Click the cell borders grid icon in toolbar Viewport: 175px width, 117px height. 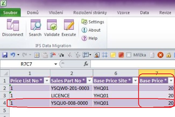[37, 55]
